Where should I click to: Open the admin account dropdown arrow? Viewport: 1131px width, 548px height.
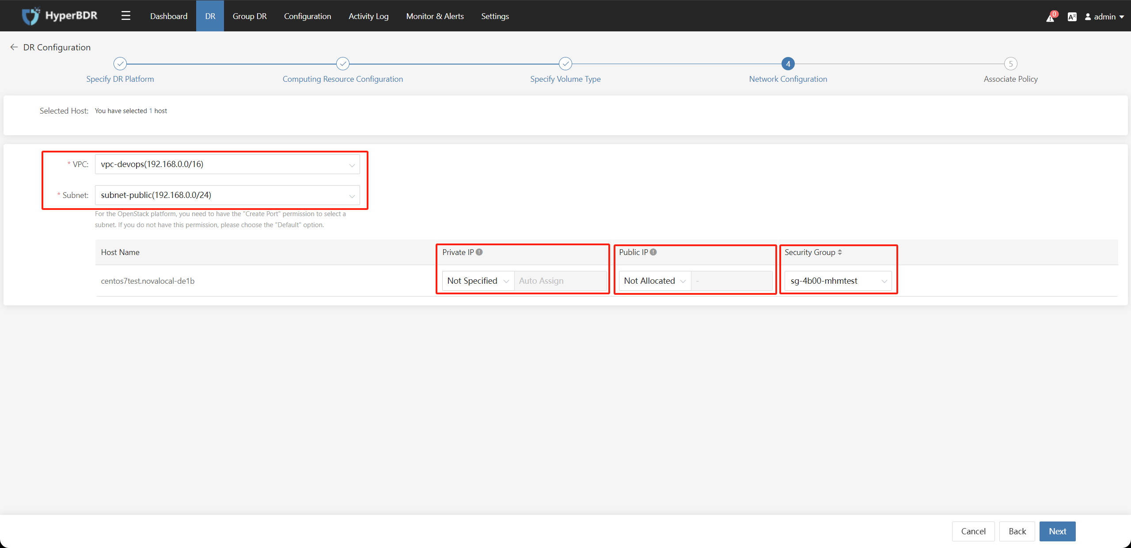pos(1122,17)
